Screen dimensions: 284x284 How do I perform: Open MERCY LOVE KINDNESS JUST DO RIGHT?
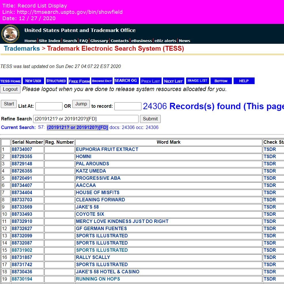(x=122, y=221)
